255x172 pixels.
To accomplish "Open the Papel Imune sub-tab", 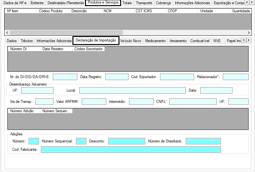I will [x=234, y=41].
